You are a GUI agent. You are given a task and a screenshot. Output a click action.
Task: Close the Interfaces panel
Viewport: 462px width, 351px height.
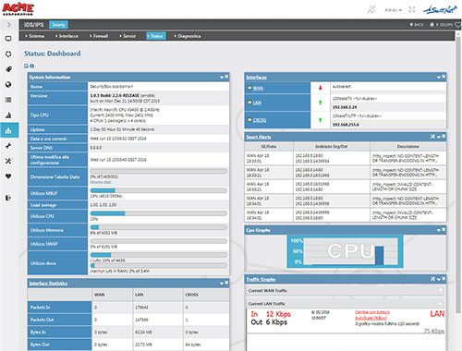click(444, 77)
